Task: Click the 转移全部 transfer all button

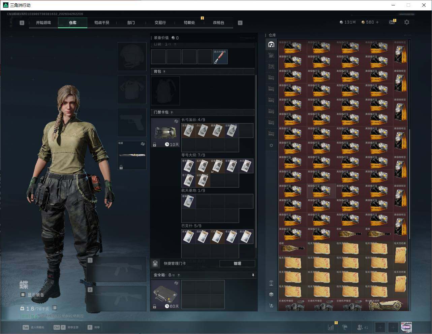Action: point(66,327)
